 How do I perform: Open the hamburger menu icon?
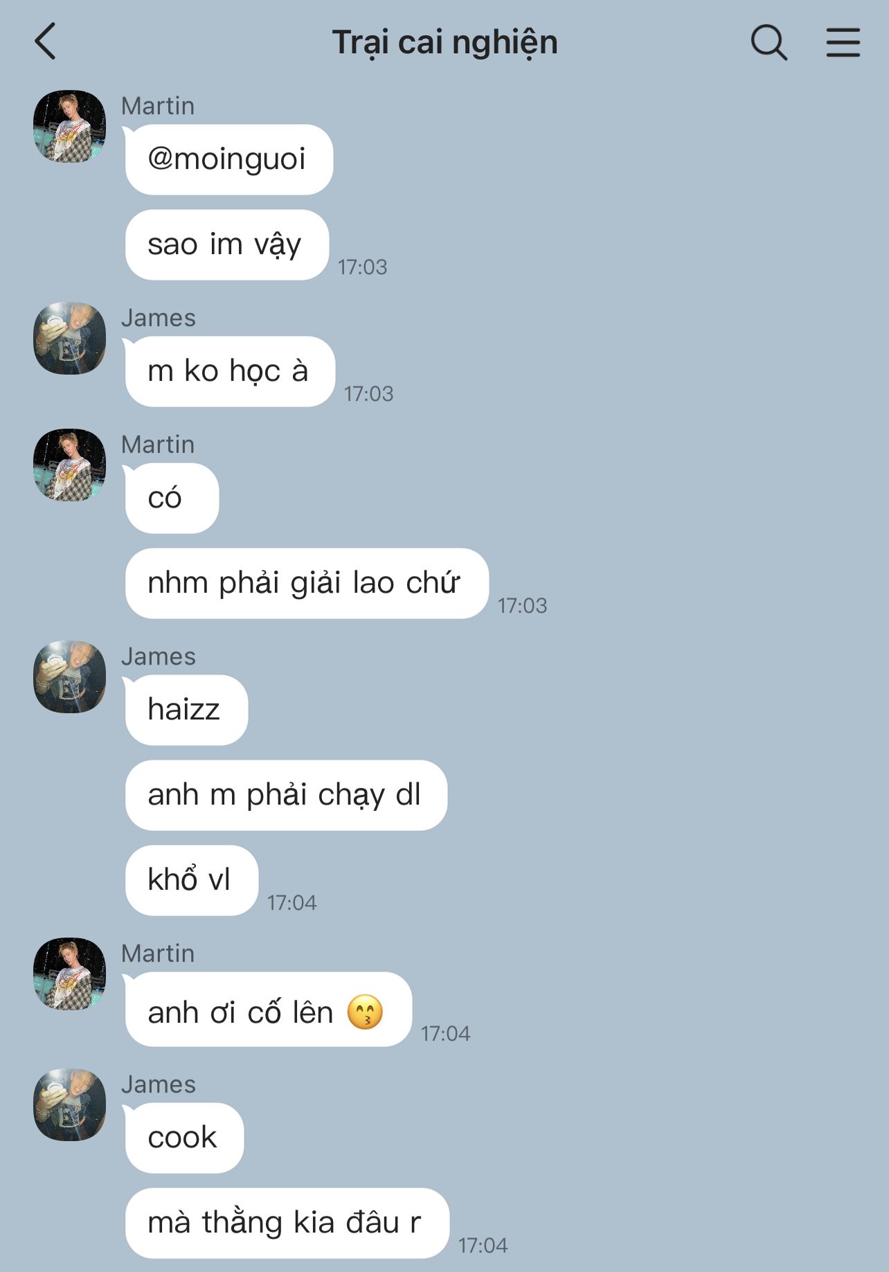pyautogui.click(x=843, y=42)
